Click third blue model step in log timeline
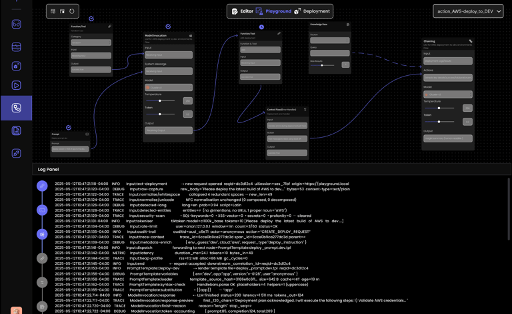The image size is (512, 314). (42, 234)
